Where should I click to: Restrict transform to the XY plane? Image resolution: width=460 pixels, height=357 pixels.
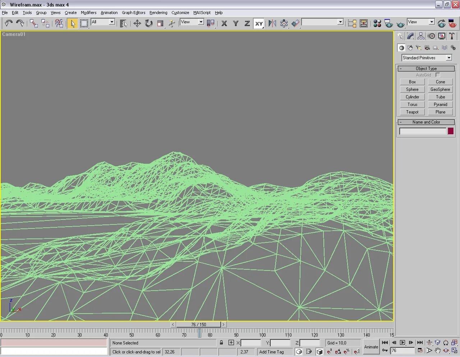click(x=259, y=24)
